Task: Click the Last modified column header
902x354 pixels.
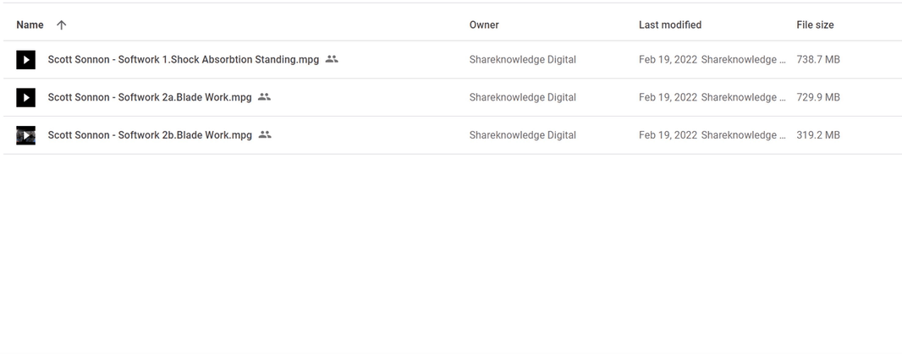Action: coord(669,25)
